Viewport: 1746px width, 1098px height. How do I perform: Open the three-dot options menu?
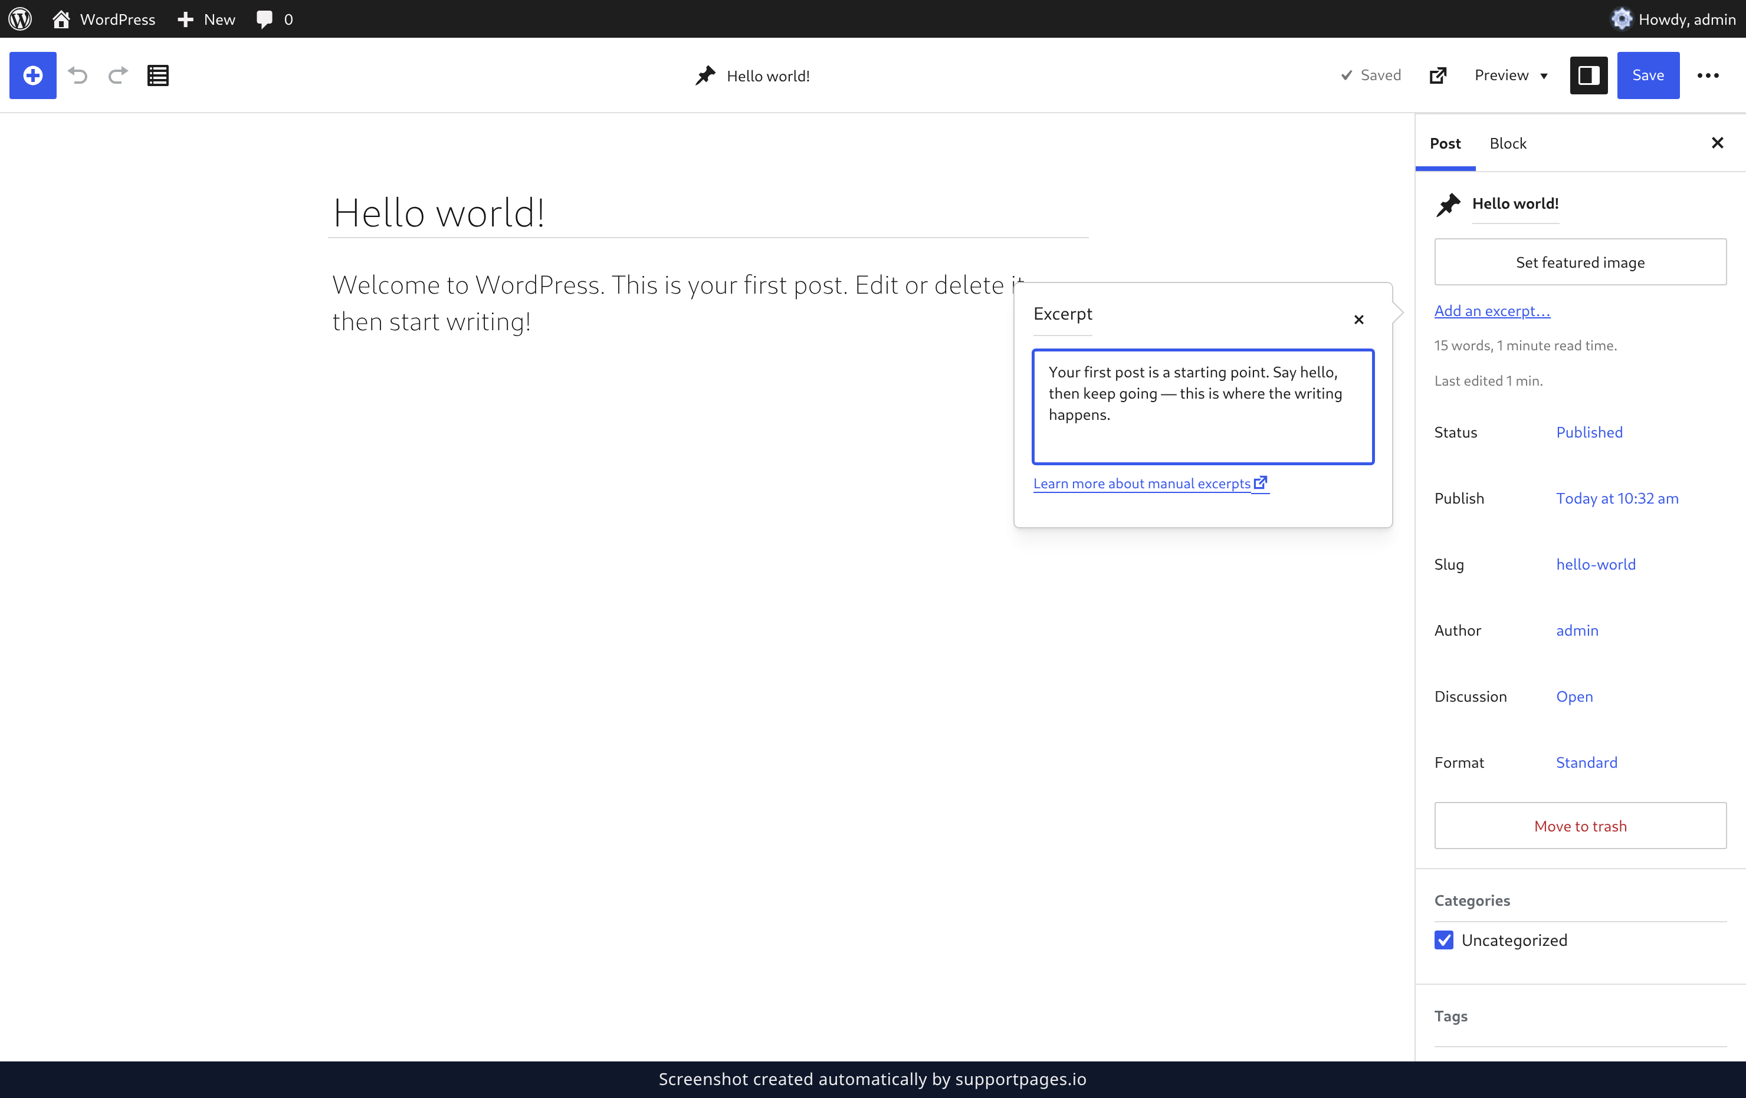coord(1708,75)
